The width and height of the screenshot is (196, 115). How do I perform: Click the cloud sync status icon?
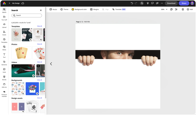tap(23, 3)
